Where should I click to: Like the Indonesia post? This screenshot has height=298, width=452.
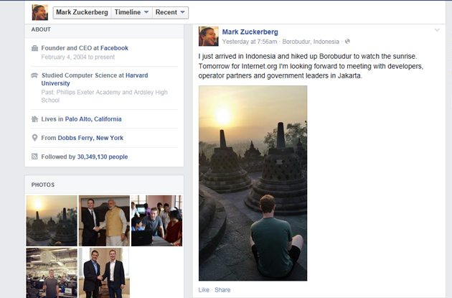pyautogui.click(x=204, y=290)
